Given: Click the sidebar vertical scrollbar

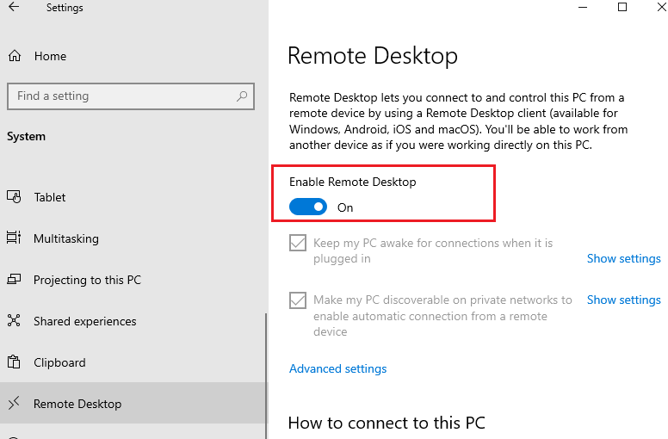Looking at the screenshot, I should click(266, 376).
